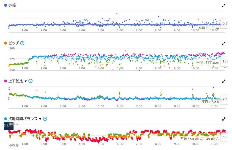Open the 上下動比 metric dropdown arrow
232x150 pixels.
26,81
